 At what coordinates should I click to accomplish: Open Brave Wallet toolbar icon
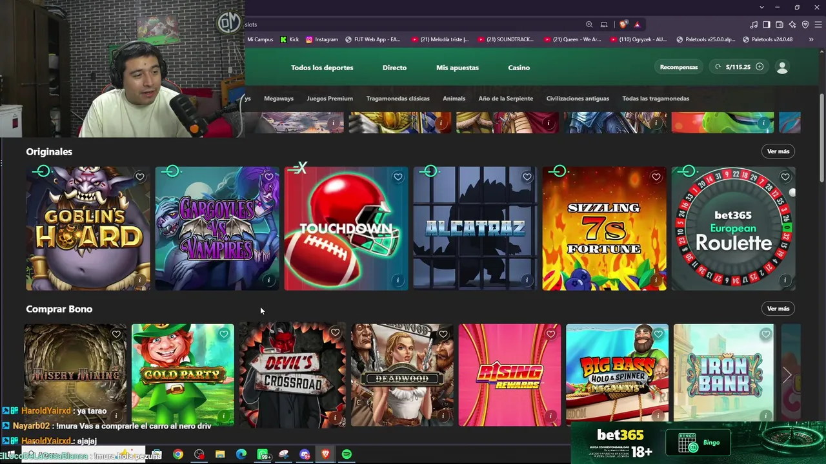[x=780, y=24]
